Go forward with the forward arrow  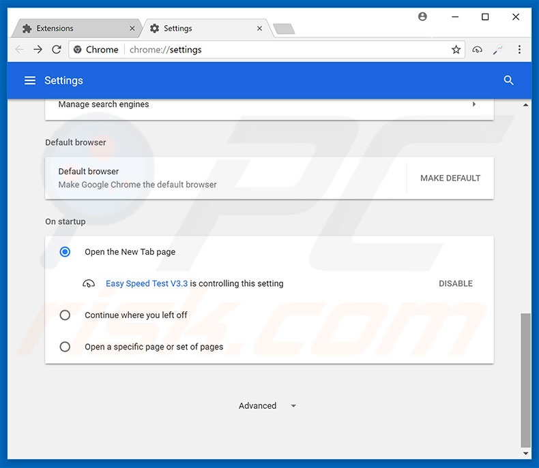[38, 50]
